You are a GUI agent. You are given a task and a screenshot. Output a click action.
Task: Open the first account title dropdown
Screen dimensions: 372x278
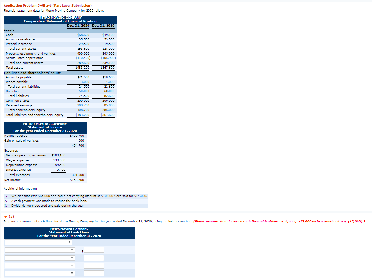pyautogui.click(x=38, y=242)
